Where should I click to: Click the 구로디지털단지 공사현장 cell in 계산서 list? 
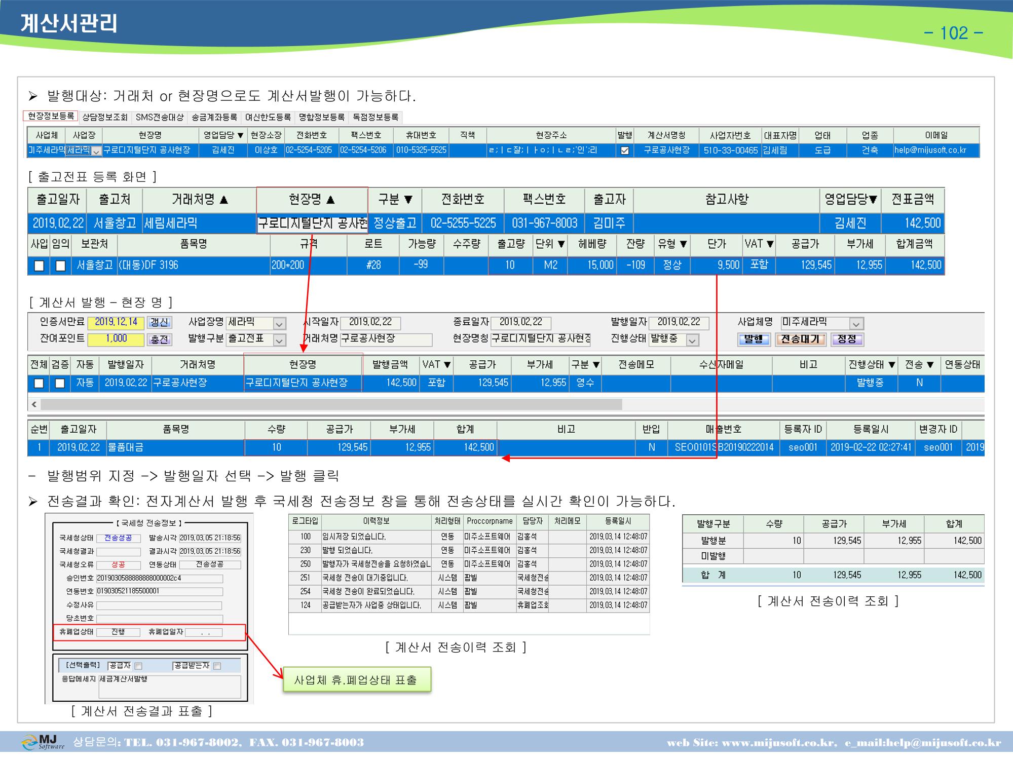click(x=303, y=383)
